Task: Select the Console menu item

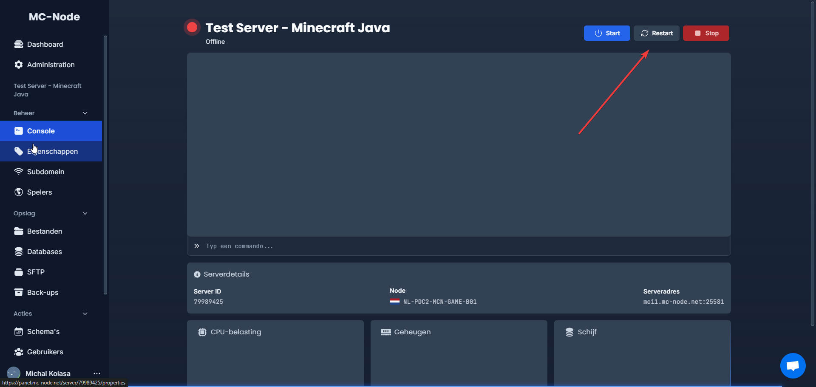Action: coord(51,131)
